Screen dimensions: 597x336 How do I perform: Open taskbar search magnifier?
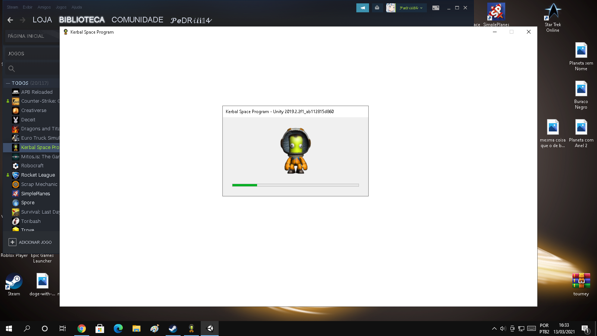27,329
